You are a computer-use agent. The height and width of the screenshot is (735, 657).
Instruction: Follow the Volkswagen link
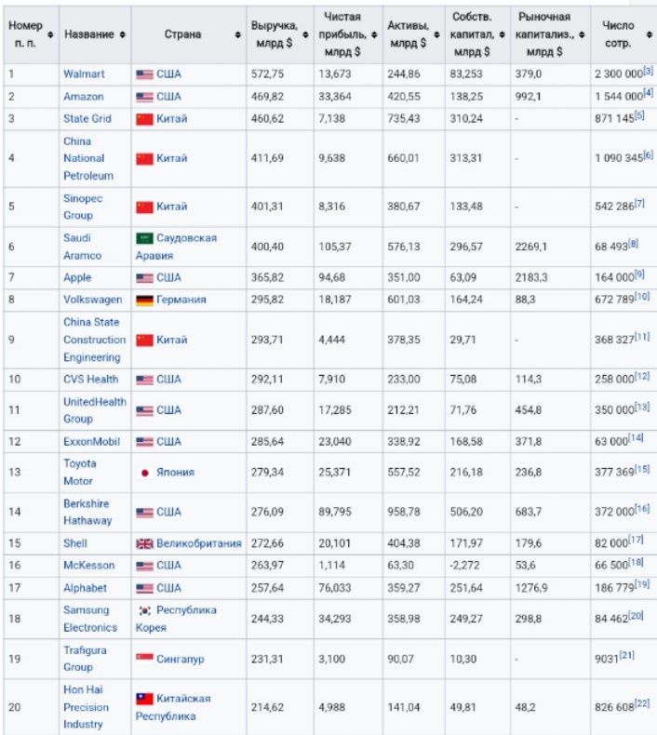pyautogui.click(x=92, y=300)
